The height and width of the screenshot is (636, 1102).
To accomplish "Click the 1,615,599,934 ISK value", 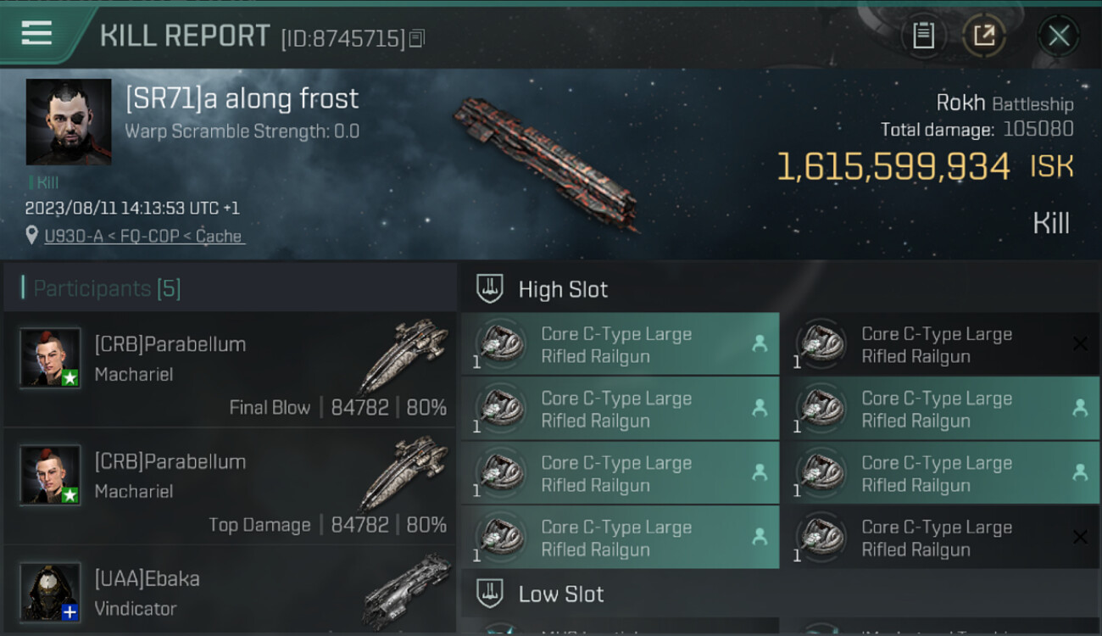I will (x=893, y=167).
